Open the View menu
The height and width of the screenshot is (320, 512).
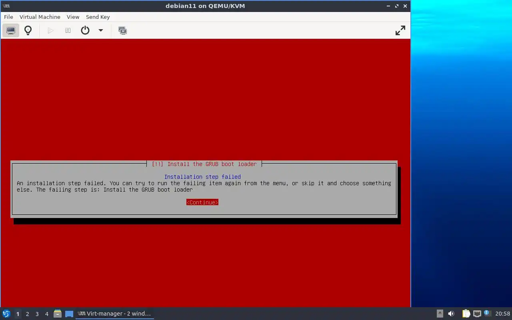click(73, 17)
